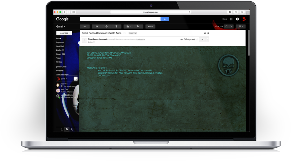Open the Google apps grid
291x161 pixels.
[x=231, y=19]
